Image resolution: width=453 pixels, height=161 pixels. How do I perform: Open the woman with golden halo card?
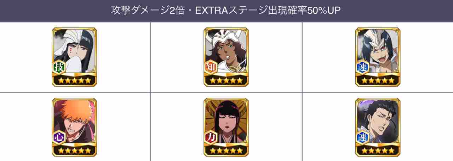226,127
